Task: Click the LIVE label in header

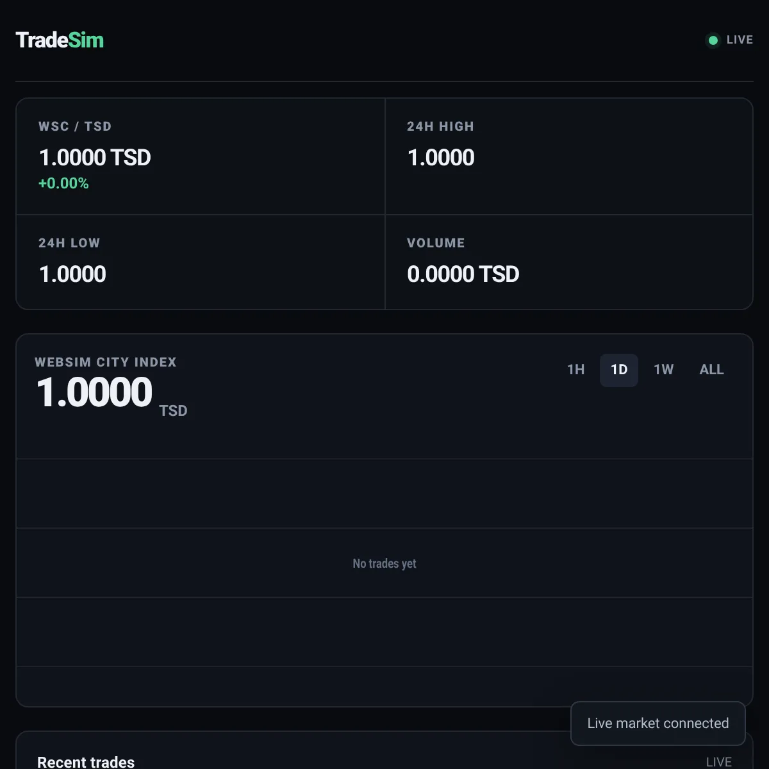Action: click(740, 40)
